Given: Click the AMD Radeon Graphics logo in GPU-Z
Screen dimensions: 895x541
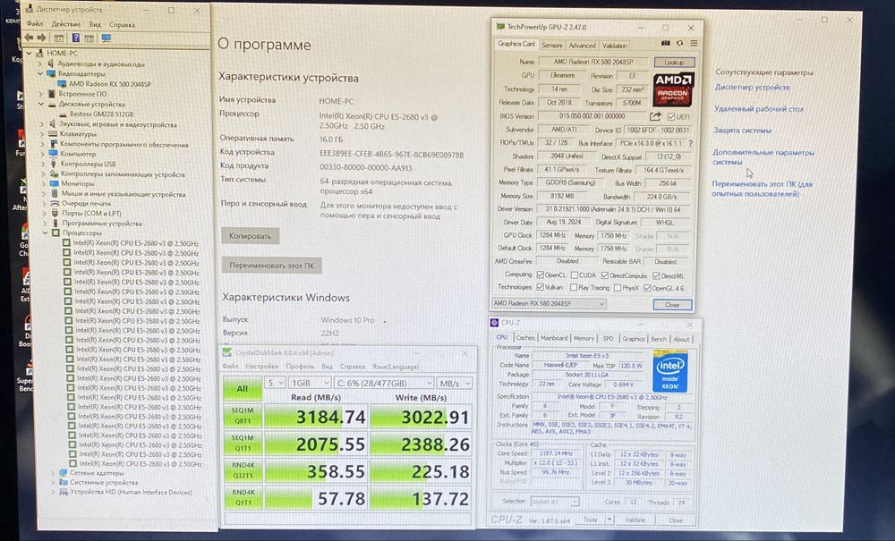Looking at the screenshot, I should pyautogui.click(x=673, y=89).
